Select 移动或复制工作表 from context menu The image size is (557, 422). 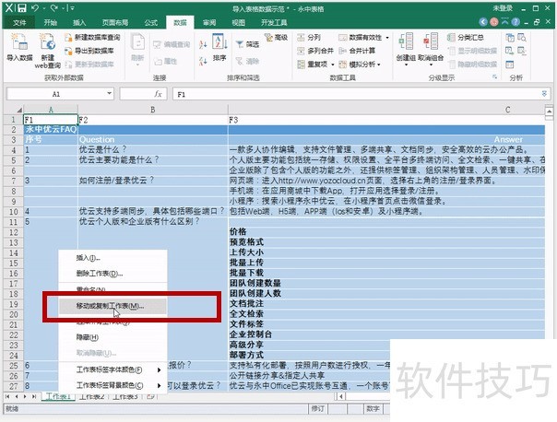110,305
